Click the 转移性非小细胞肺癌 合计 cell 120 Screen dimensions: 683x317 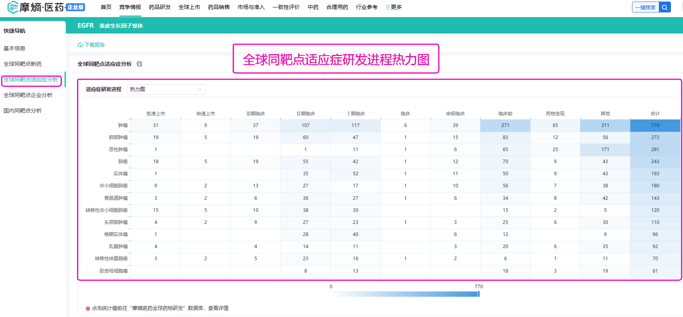655,210
